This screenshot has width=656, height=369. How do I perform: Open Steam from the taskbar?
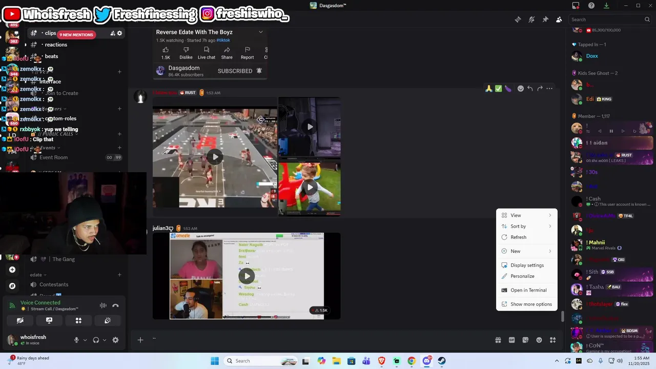[442, 361]
